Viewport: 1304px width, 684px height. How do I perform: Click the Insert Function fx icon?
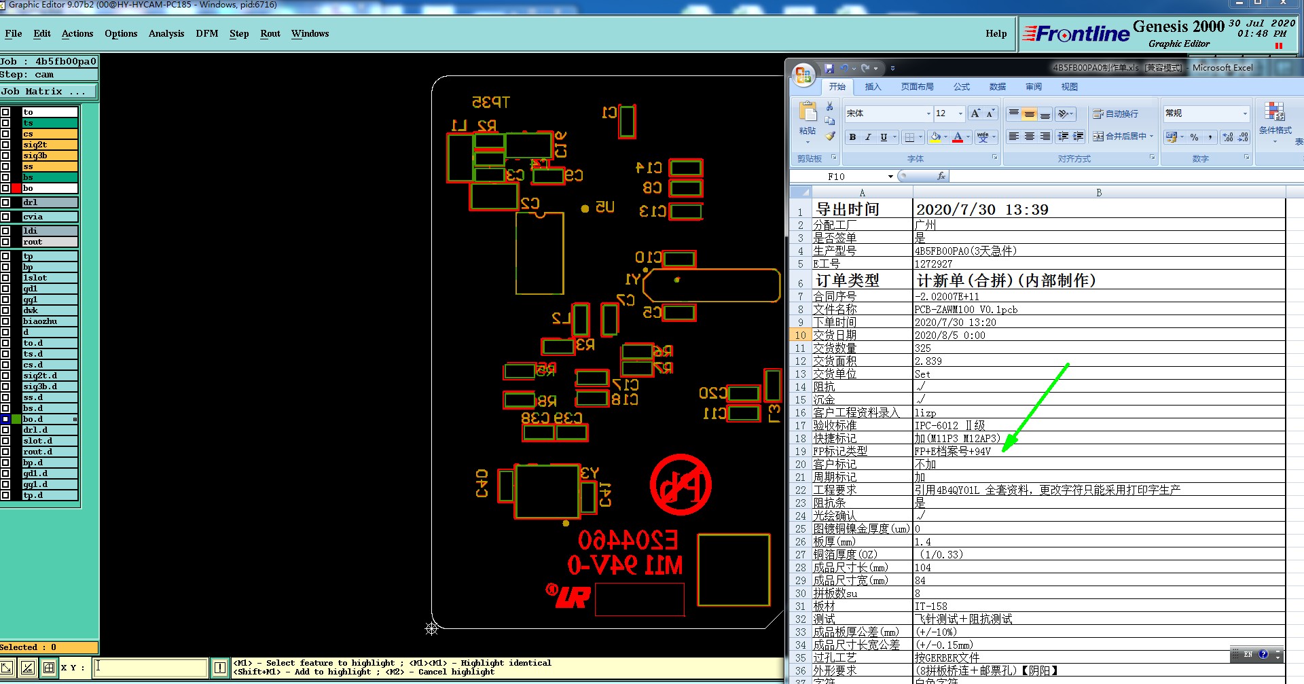coord(941,176)
